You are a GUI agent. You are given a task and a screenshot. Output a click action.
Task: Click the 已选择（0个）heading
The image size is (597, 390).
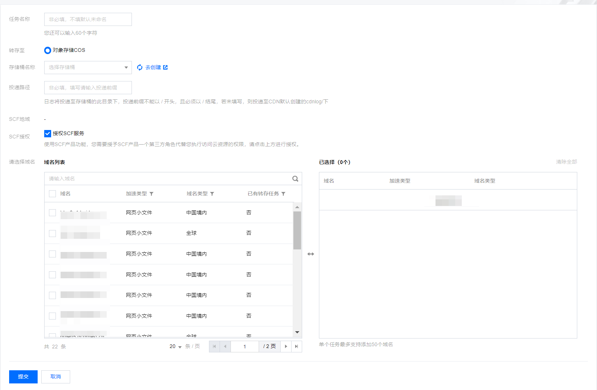click(335, 162)
